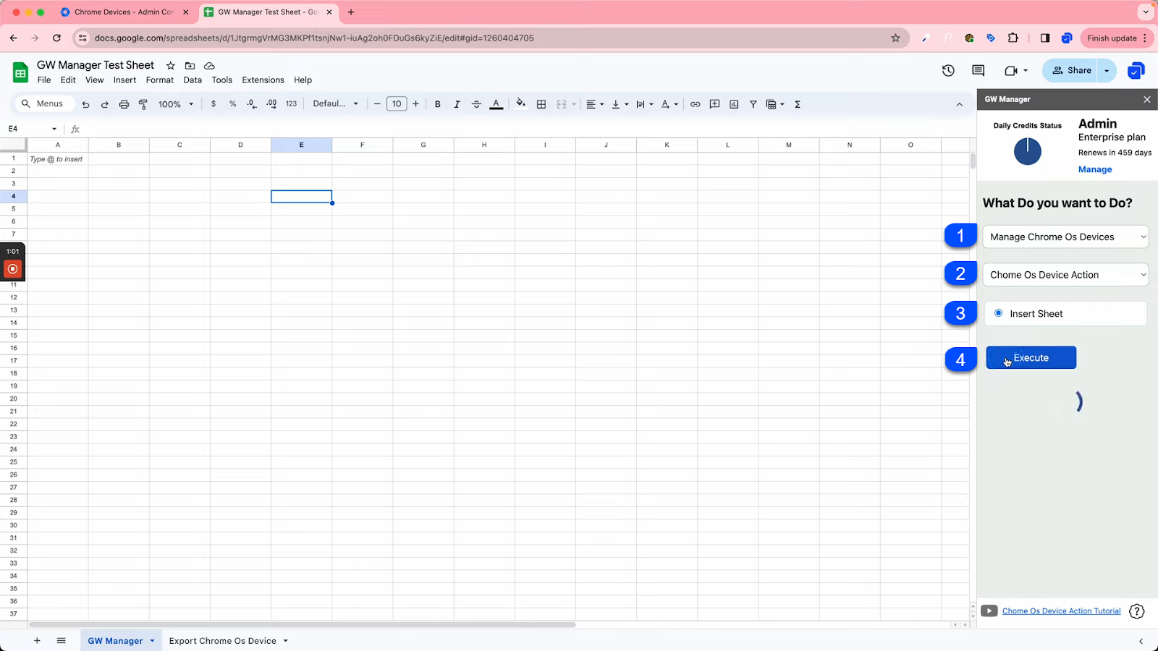
Task: Star the GW Manager Test Sheet
Action: pos(171,66)
